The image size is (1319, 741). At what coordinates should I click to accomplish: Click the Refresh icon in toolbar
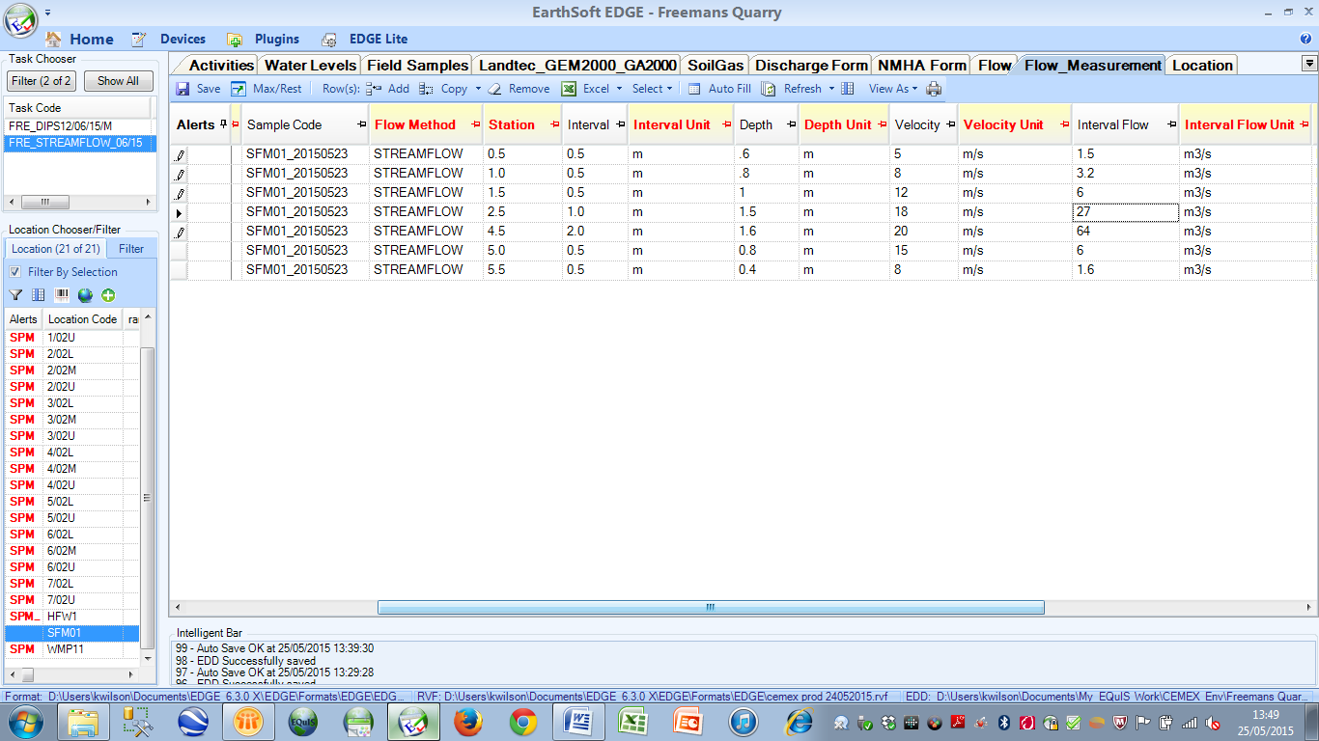(x=769, y=89)
